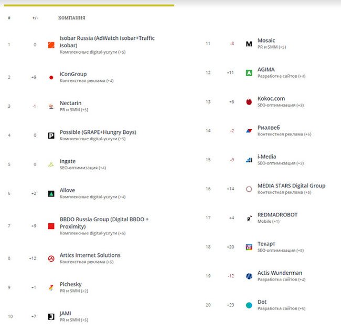Open the Текарт company page
This screenshot has height=331, width=341.
coord(267,244)
